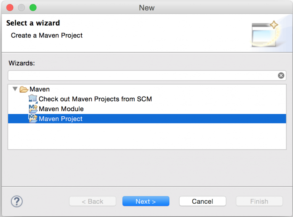Click the Maven Module wizard icon
The height and width of the screenshot is (217, 293).
click(33, 109)
